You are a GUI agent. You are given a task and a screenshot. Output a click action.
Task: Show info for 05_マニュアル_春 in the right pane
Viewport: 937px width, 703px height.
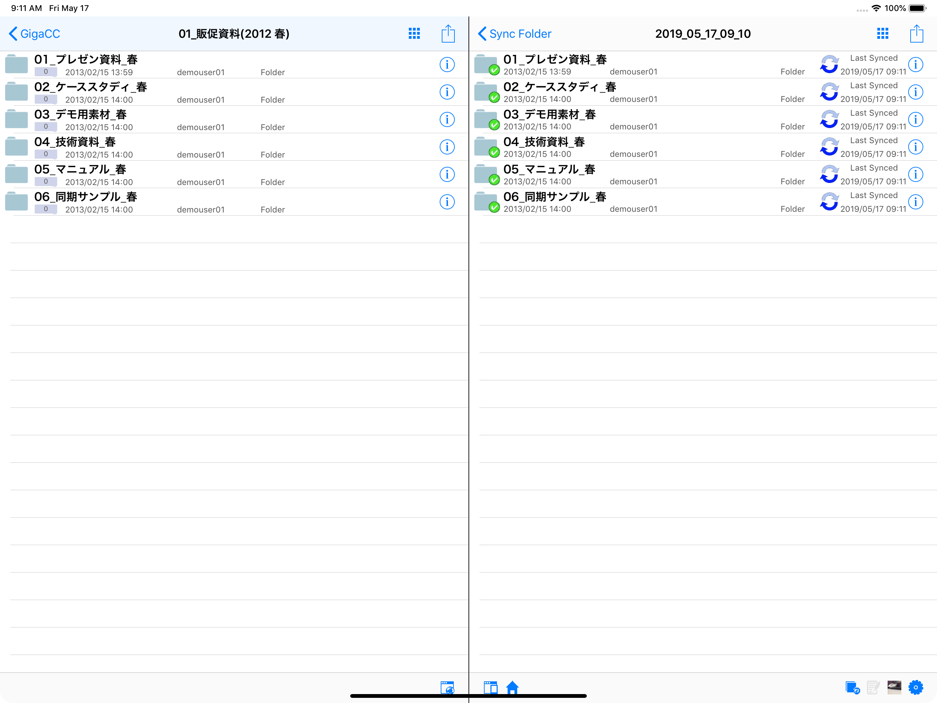click(915, 174)
